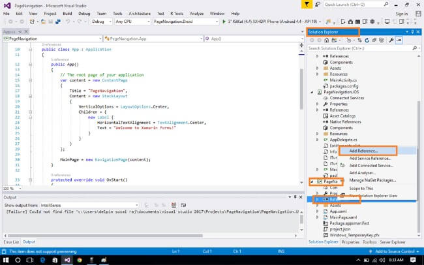Click the Save All toolbar icon
The width and height of the screenshot is (424, 265).
[58, 21]
